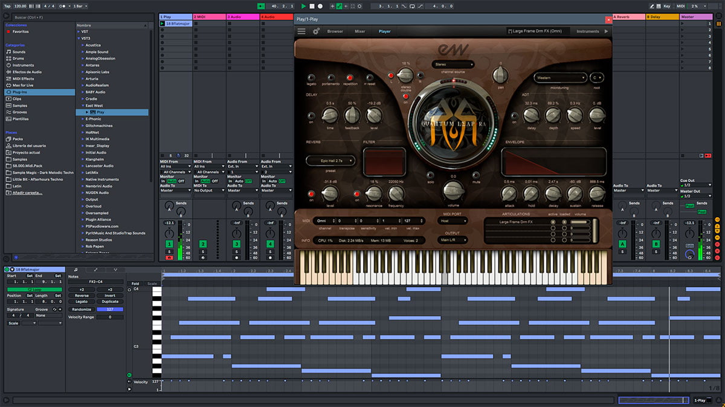
Task: Open the Epic Hall 2.7s reverb preset dropdown
Action: coord(330,160)
